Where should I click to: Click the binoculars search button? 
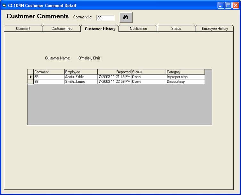click(126, 17)
